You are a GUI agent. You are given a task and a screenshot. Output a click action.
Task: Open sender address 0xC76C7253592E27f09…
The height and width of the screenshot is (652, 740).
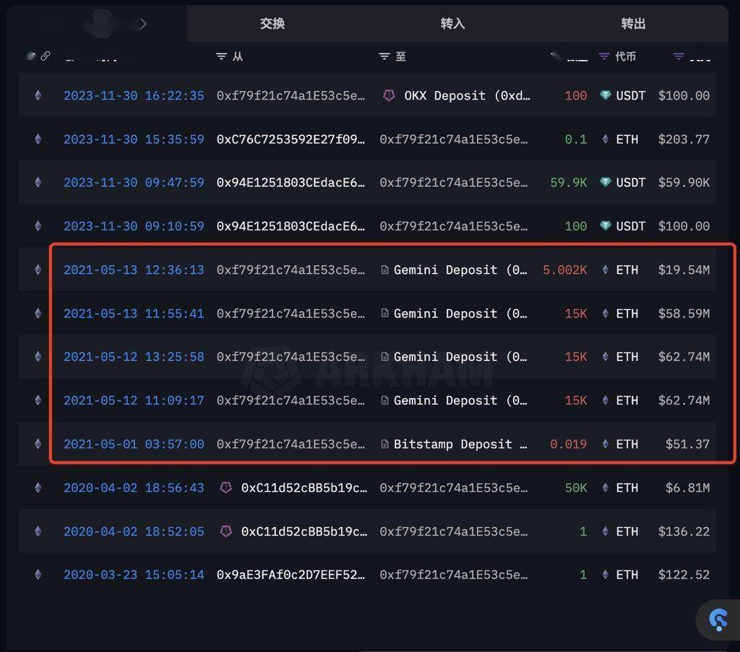[291, 139]
